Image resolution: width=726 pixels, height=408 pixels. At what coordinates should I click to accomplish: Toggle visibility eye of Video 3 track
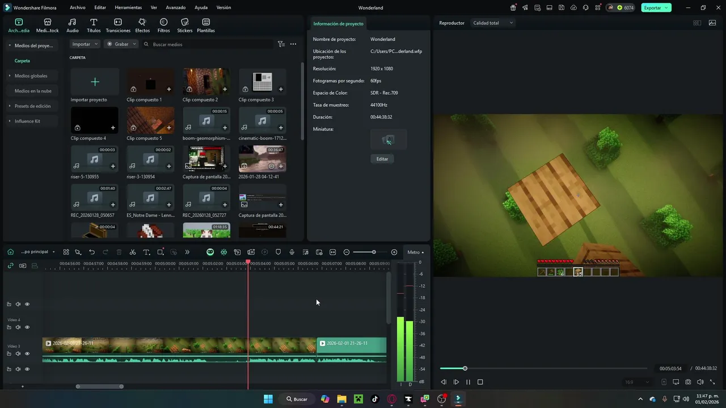coord(27,354)
